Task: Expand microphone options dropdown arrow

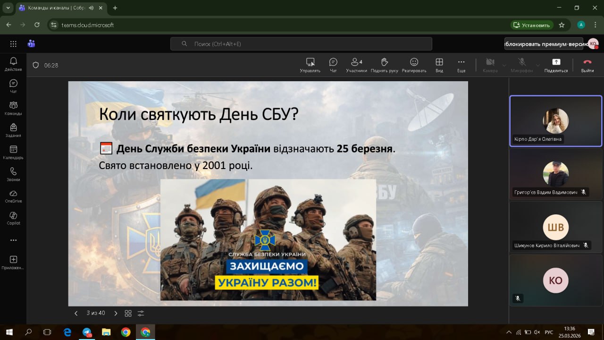Action: (538, 65)
